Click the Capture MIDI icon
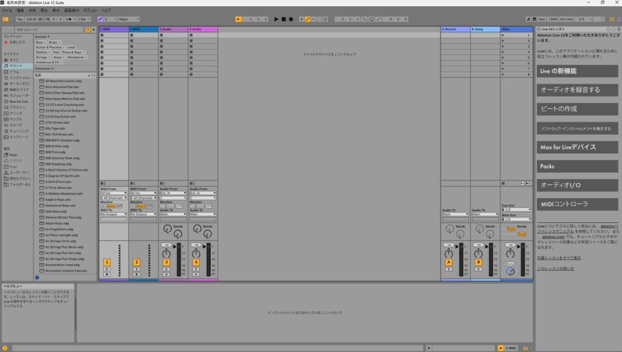 pyautogui.click(x=319, y=19)
